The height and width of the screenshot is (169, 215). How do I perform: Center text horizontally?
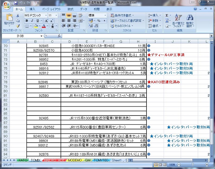(x=69, y=21)
